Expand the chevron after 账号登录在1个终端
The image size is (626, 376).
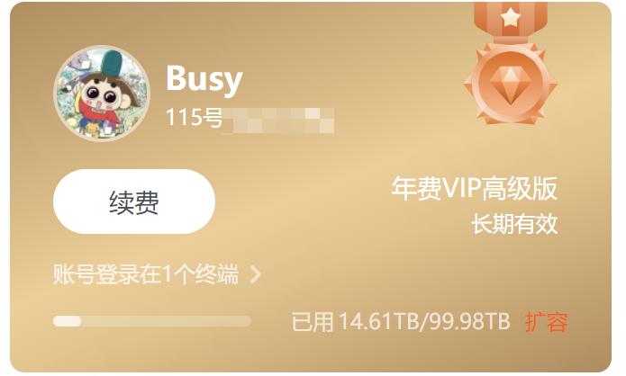pyautogui.click(x=255, y=274)
